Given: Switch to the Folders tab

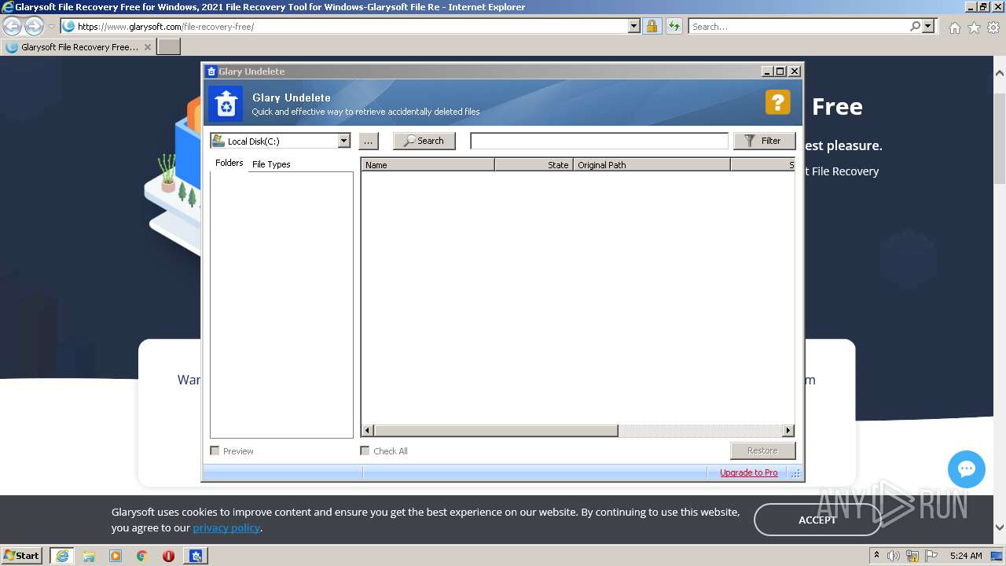Looking at the screenshot, I should coord(229,163).
